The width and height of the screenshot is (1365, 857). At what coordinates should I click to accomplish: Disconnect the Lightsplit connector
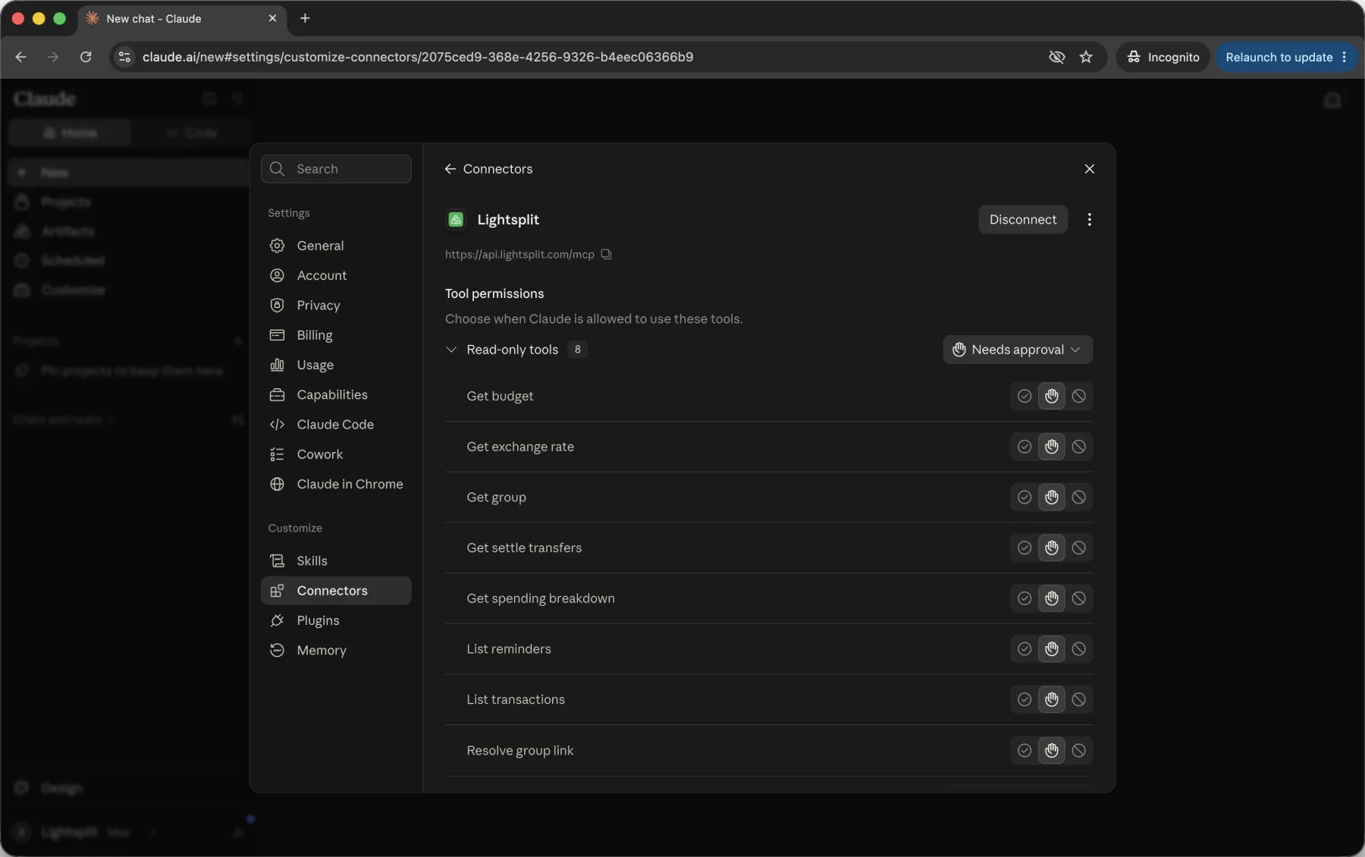tap(1022, 219)
